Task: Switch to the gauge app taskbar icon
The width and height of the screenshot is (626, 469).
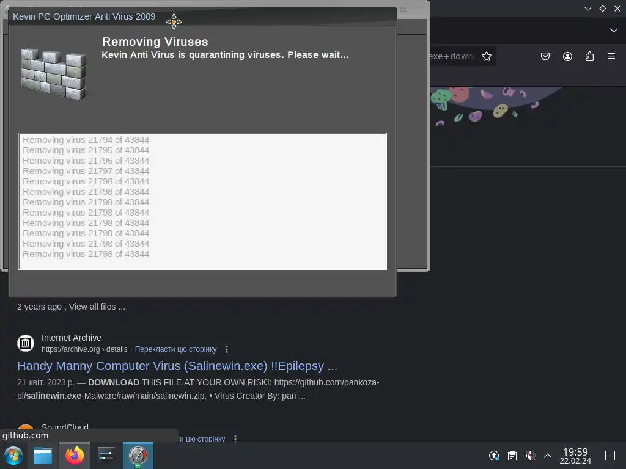Action: point(138,456)
